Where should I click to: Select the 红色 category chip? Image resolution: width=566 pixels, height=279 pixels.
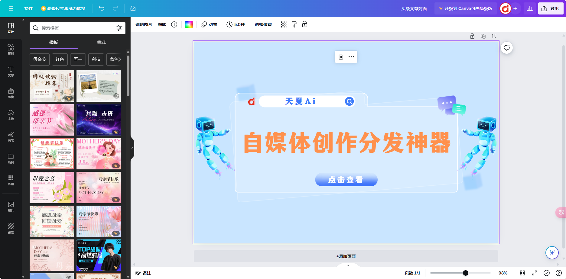pos(60,59)
